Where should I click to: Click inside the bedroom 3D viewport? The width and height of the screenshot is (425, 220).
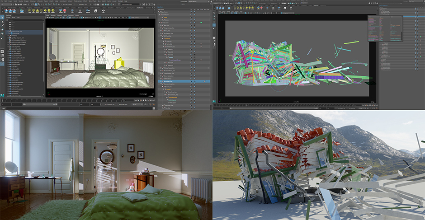point(99,59)
